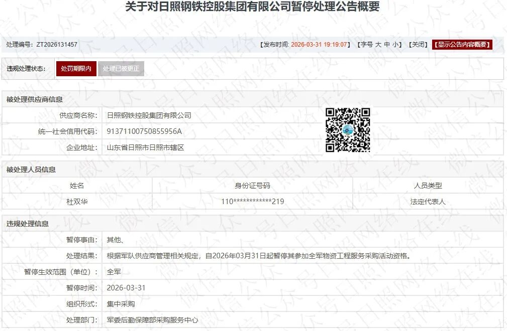This screenshot has width=507, height=331.
Task: Click the 暂停时间 label
Action: pos(82,288)
